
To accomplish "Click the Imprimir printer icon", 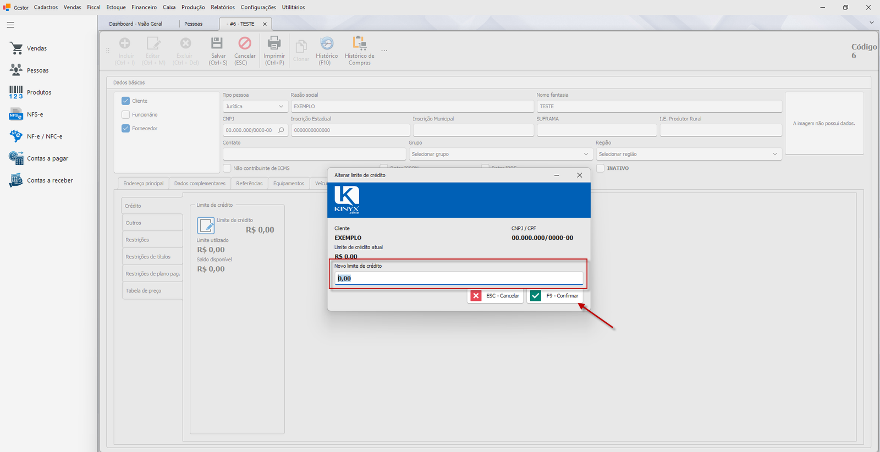I will point(274,43).
